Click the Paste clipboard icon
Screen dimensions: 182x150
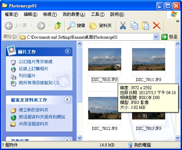(x=145, y=25)
